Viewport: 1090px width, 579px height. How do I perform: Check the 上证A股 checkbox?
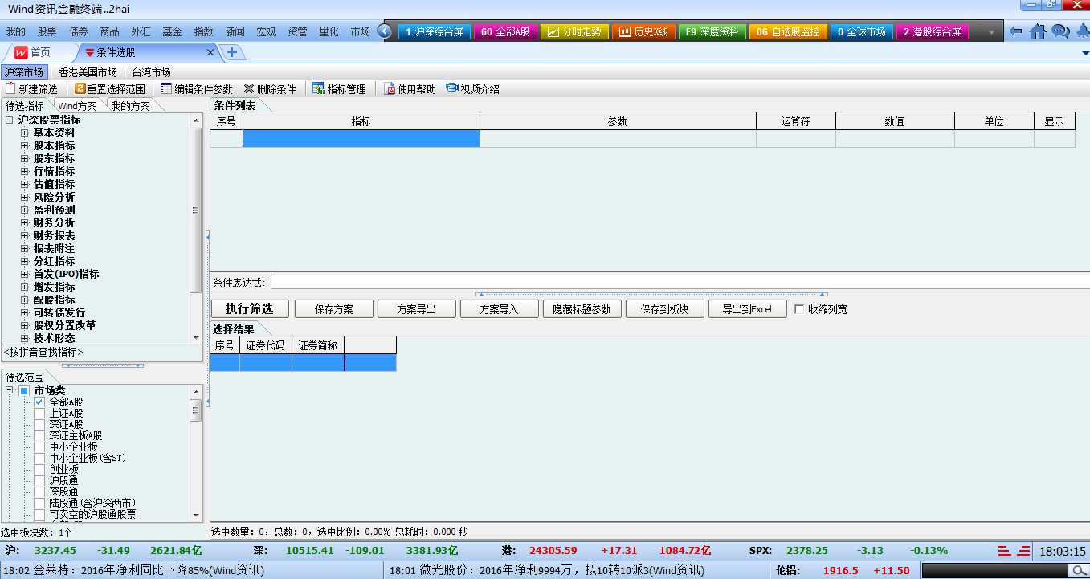(39, 413)
